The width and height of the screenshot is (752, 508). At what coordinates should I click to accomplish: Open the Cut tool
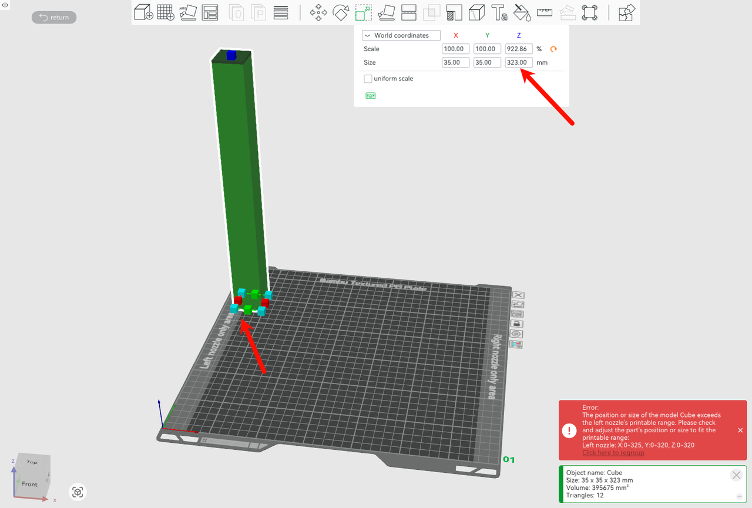point(408,12)
